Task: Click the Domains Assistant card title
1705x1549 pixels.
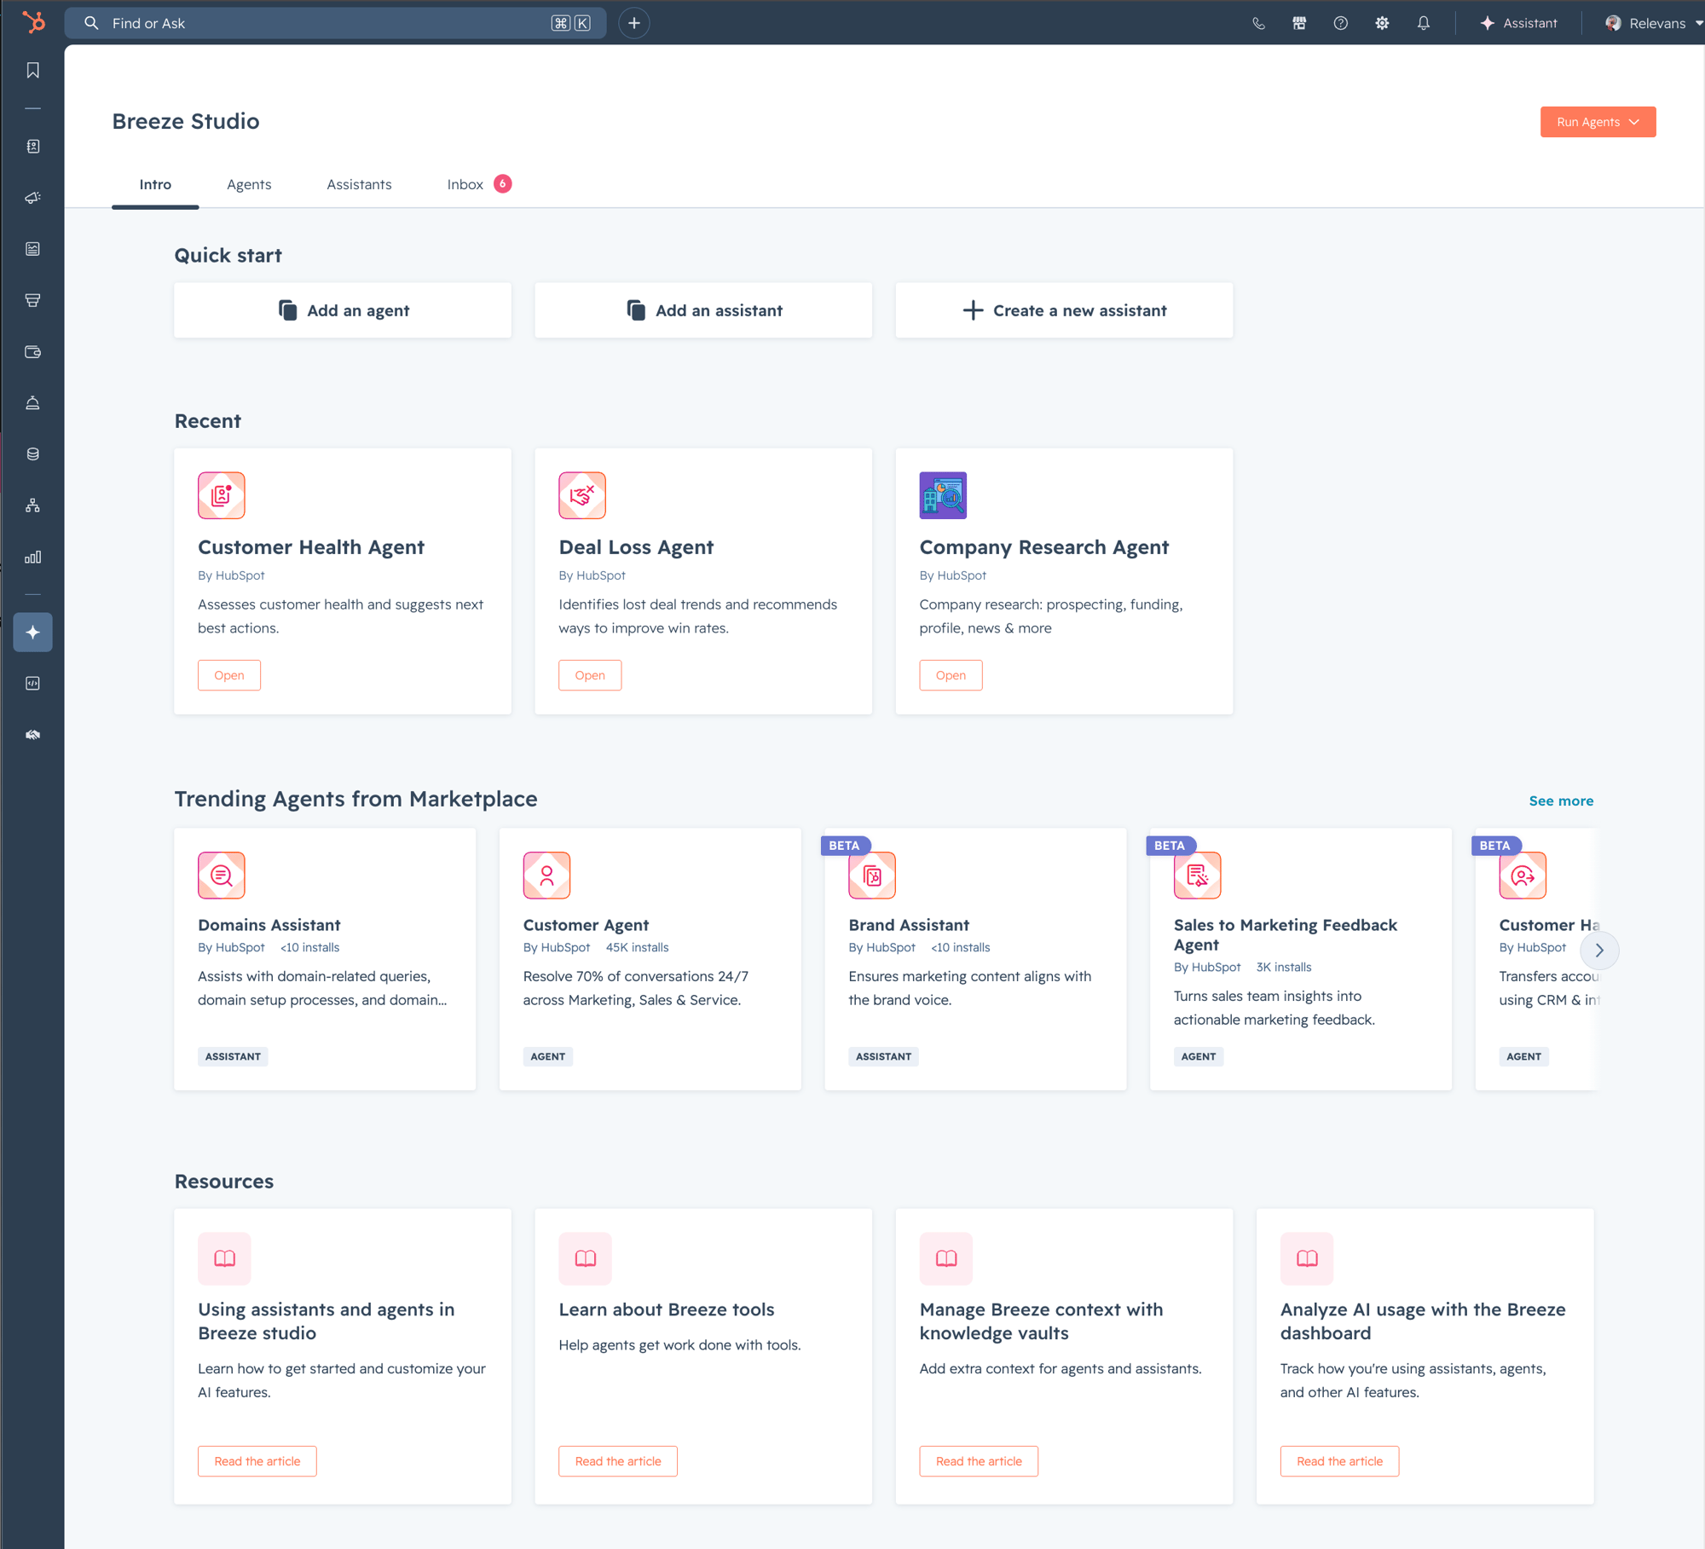Action: (269, 925)
